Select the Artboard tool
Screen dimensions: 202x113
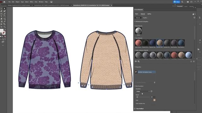coord(1,27)
